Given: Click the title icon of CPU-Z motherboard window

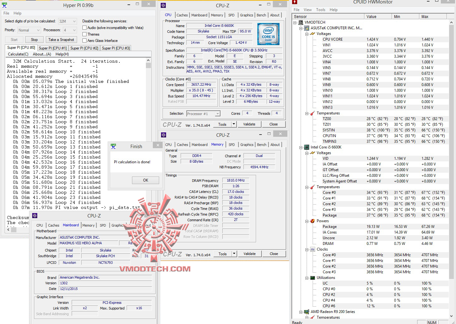Looking at the screenshot, I should click(35, 216).
